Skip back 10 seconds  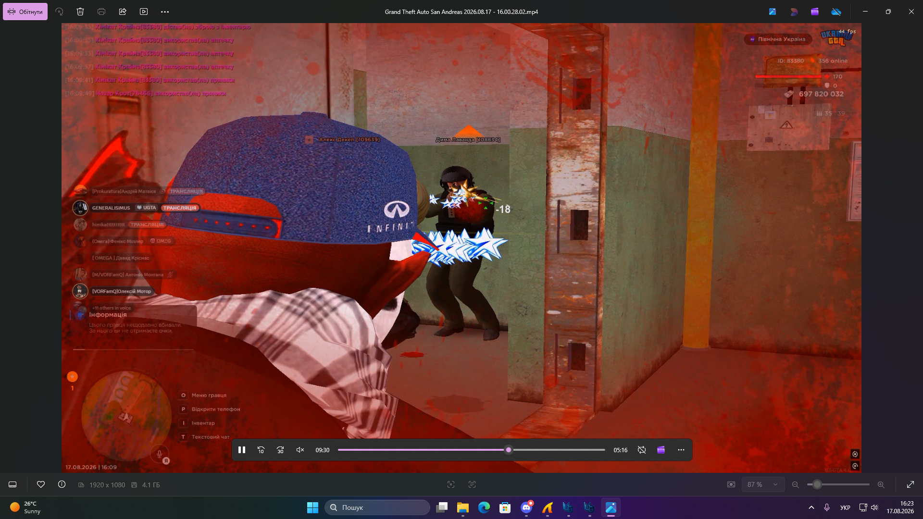(261, 450)
